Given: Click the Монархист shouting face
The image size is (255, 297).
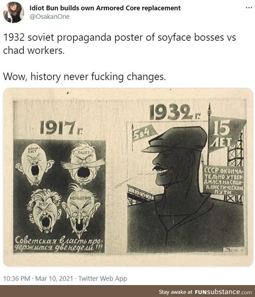Looking at the screenshot, I should pos(35,164).
